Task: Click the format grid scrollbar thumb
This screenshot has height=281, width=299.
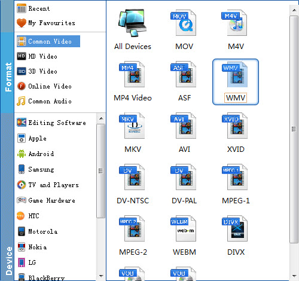Action: click(x=294, y=129)
